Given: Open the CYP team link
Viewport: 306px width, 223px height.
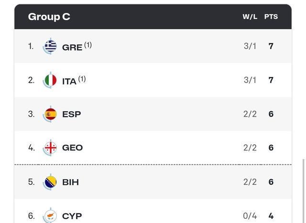Looking at the screenshot, I should (x=72, y=216).
